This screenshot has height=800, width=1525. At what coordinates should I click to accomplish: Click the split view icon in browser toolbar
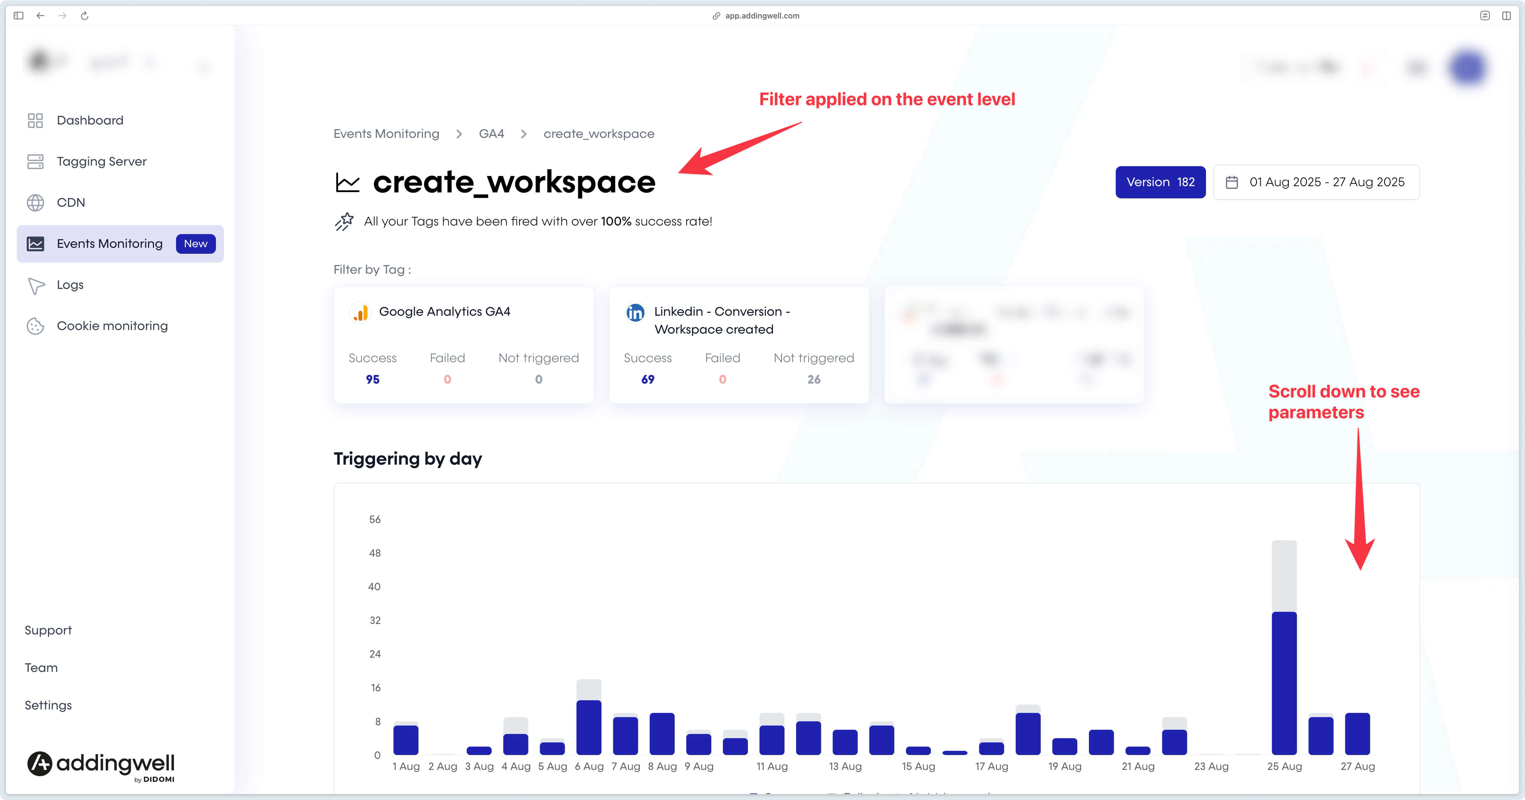click(x=1507, y=15)
